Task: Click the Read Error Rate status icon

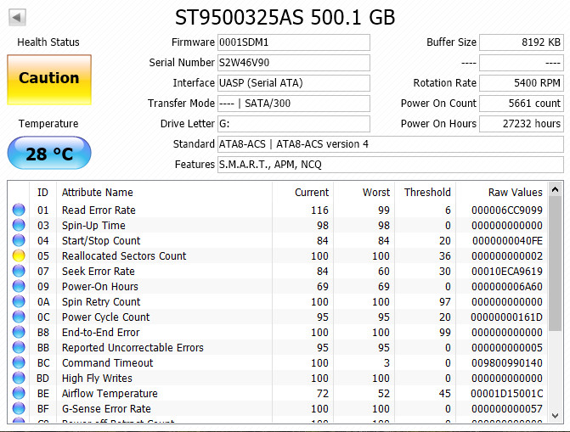Action: tap(19, 210)
